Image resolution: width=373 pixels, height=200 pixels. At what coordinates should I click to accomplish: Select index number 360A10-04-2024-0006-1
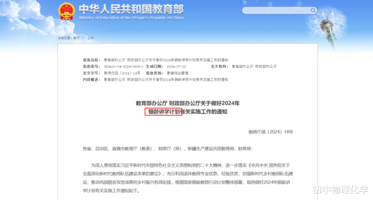124,67
